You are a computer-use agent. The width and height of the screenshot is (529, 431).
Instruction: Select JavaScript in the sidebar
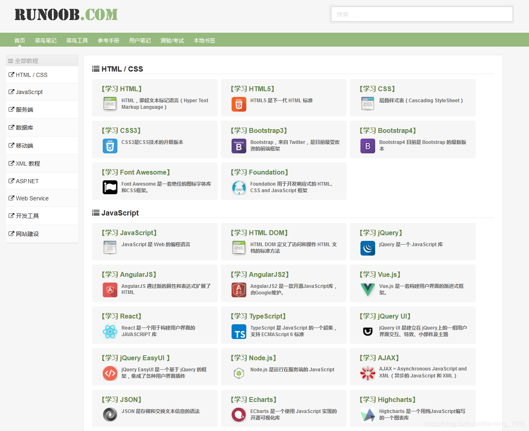click(x=42, y=92)
